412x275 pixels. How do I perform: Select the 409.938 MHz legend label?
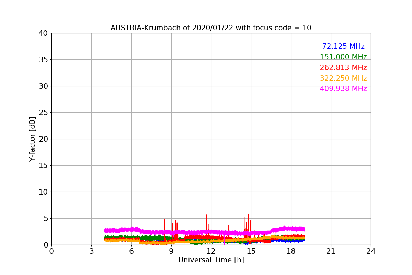coord(343,89)
